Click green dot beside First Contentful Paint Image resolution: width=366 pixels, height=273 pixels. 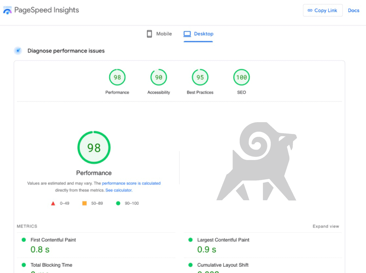coord(24,240)
